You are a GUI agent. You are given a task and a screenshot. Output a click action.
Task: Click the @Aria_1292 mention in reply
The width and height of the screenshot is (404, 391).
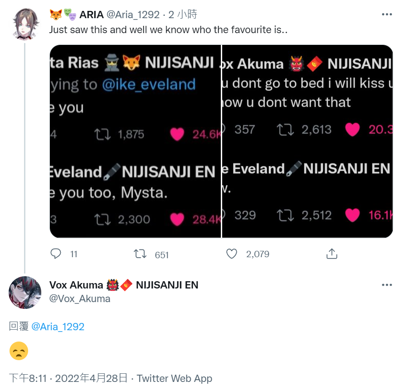coord(58,327)
